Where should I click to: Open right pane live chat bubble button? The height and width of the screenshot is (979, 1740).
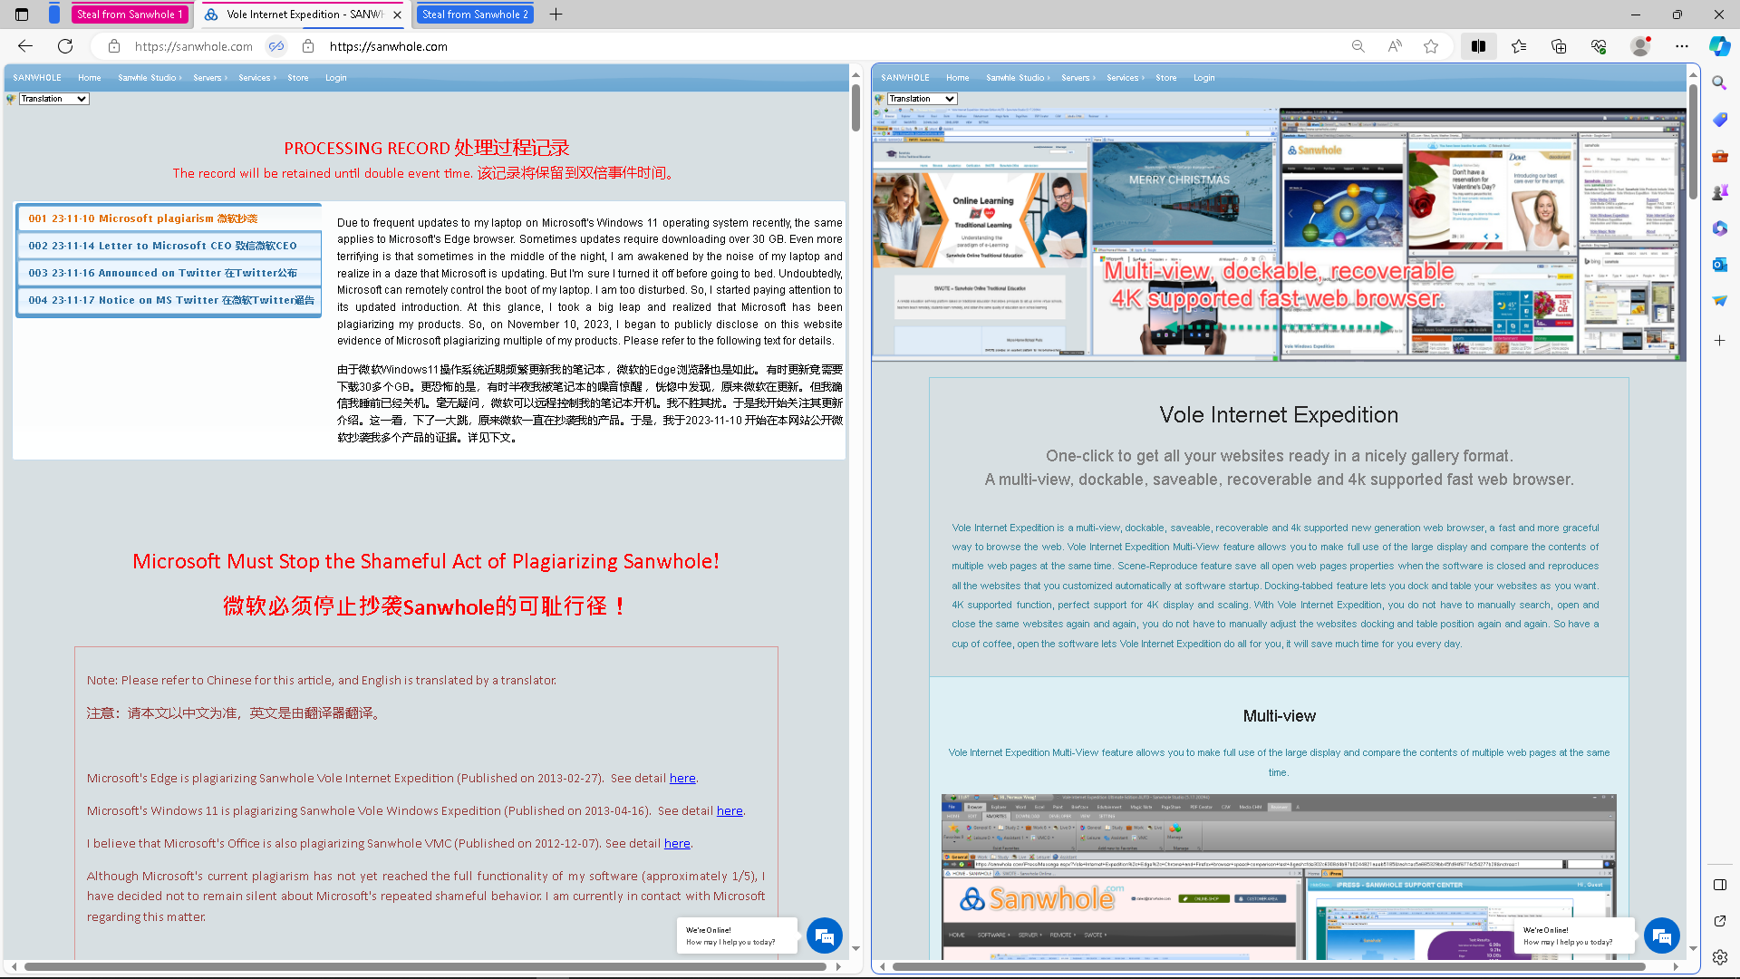coord(1662,935)
